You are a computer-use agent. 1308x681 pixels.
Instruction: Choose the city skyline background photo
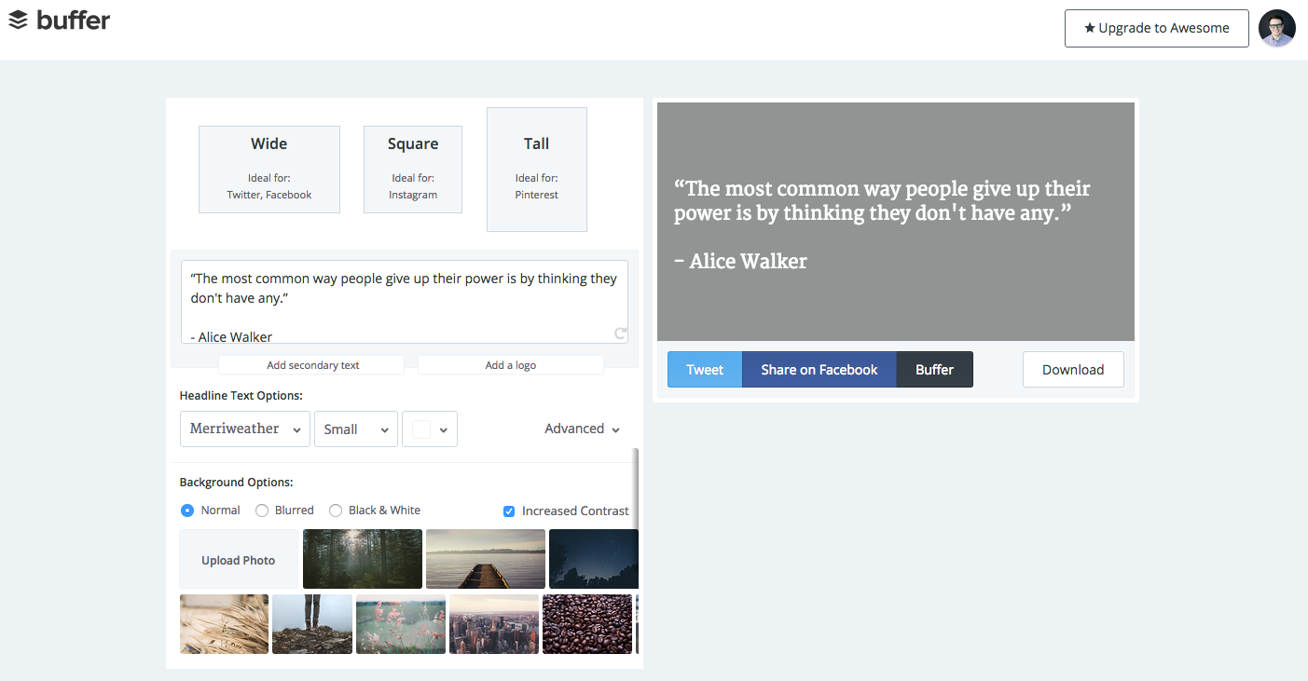tap(494, 624)
